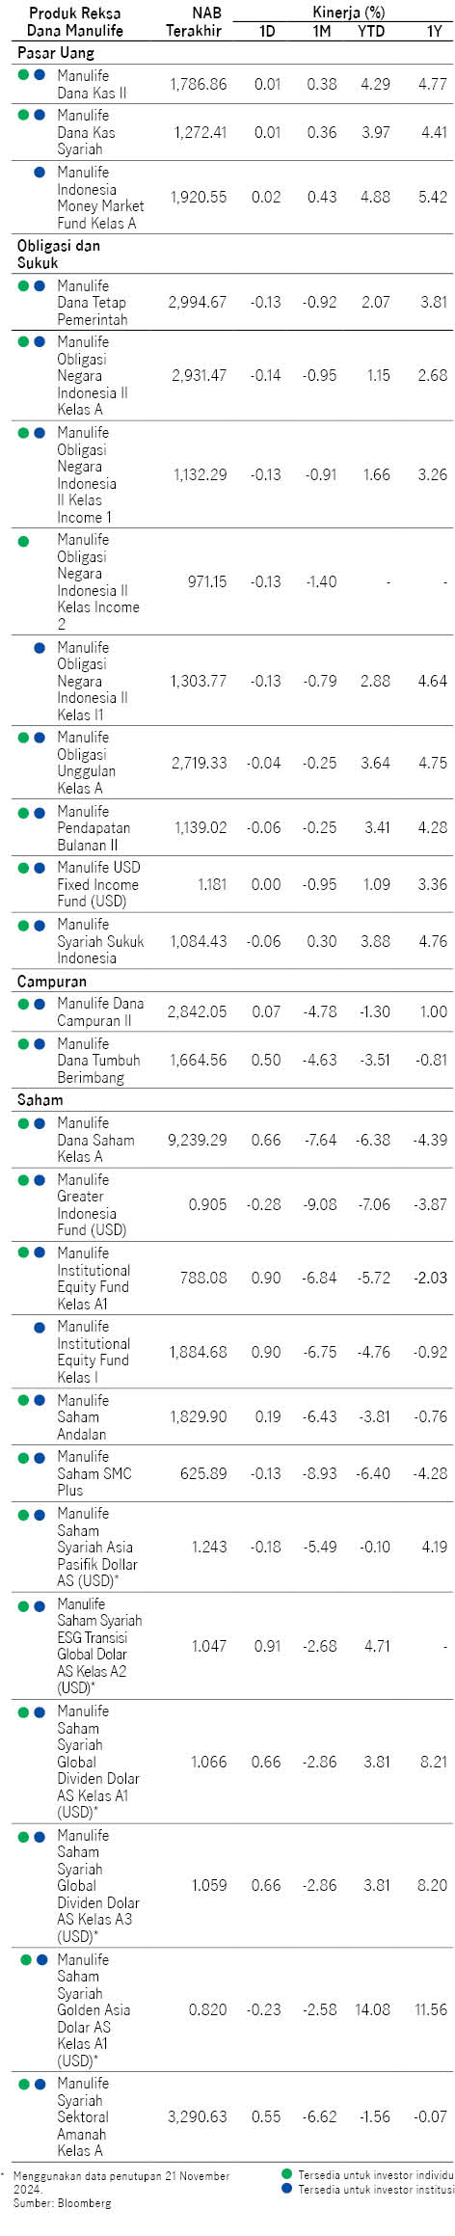Viewport: 455px width, 2236px height.
Task: Click blue dot beside Obligasi Negara Kelas I1
Action: [x=40, y=649]
